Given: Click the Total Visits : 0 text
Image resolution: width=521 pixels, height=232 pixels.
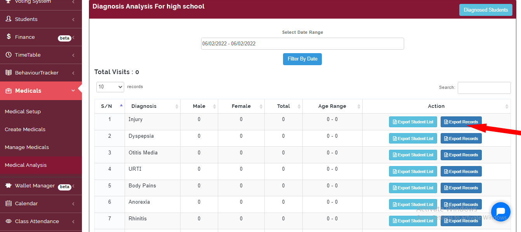Looking at the screenshot, I should (117, 72).
